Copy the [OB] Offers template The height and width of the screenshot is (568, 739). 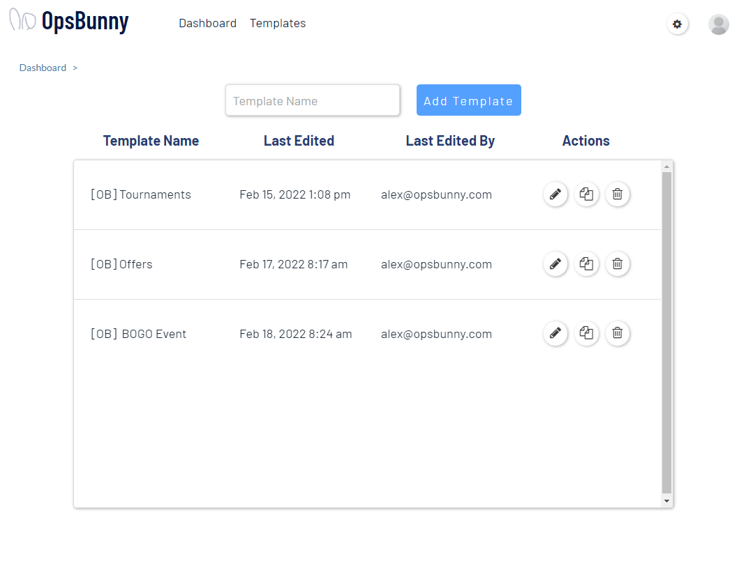(586, 263)
